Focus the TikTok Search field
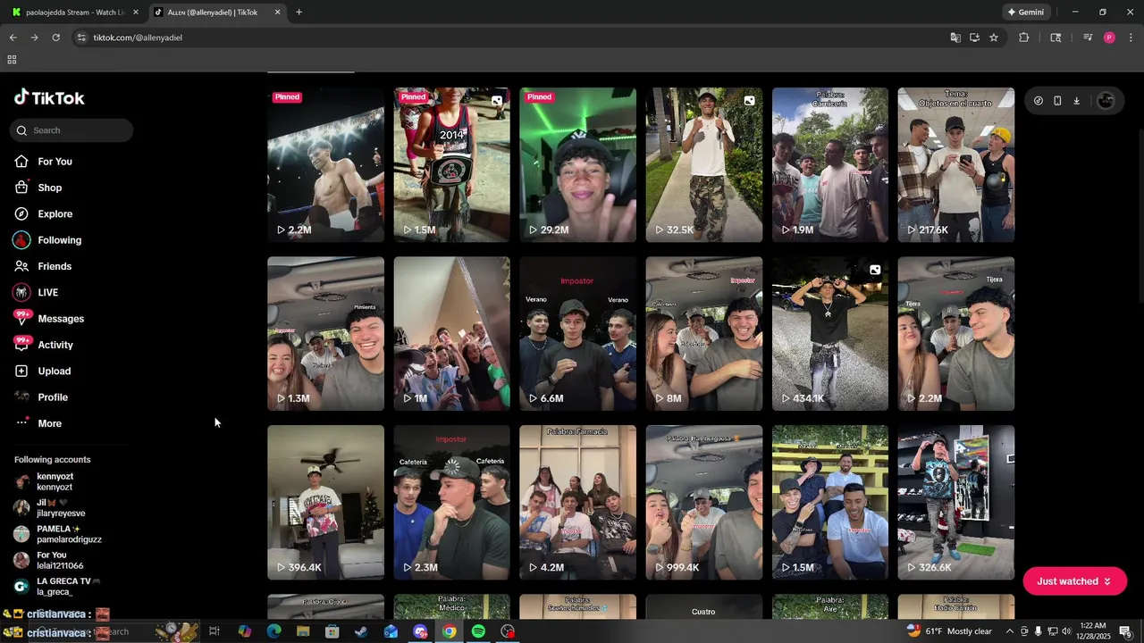1144x643 pixels. pyautogui.click(x=71, y=130)
